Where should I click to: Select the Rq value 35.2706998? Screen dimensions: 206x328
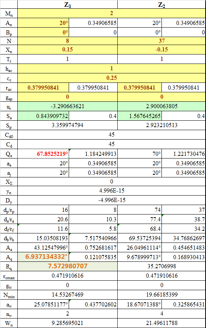coord(161,266)
